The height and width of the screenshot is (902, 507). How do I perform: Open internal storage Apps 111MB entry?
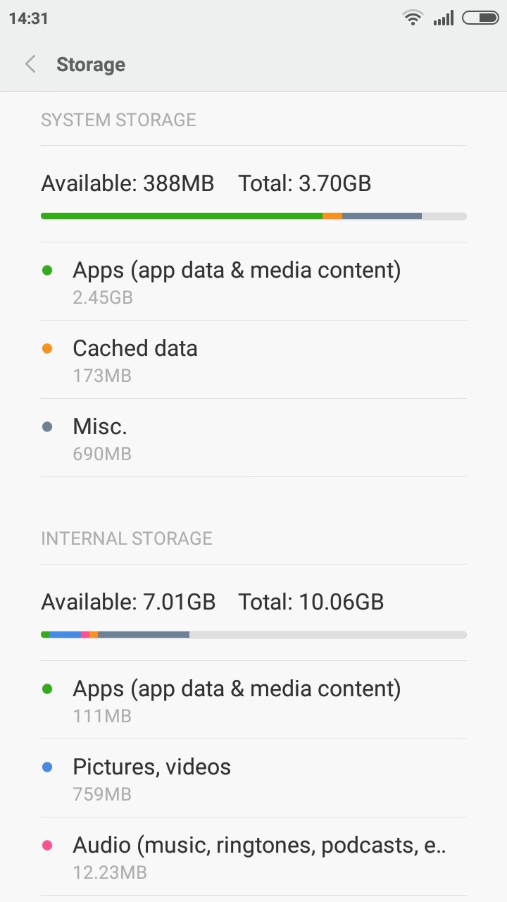(x=254, y=700)
